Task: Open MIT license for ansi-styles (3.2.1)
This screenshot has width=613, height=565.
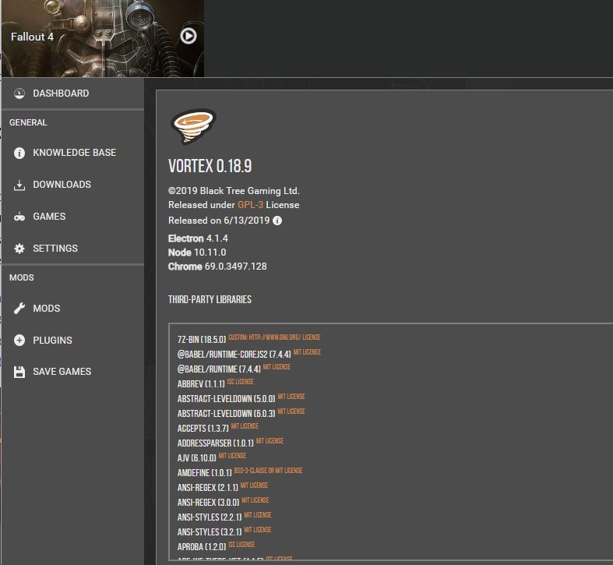Action: tap(258, 530)
